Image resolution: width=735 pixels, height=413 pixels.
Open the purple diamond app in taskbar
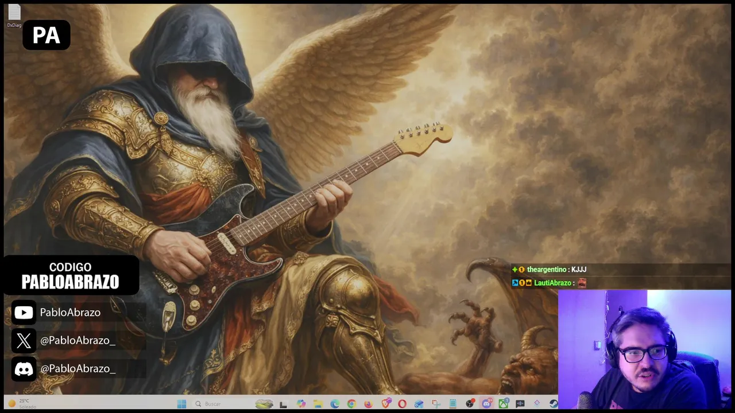point(537,404)
